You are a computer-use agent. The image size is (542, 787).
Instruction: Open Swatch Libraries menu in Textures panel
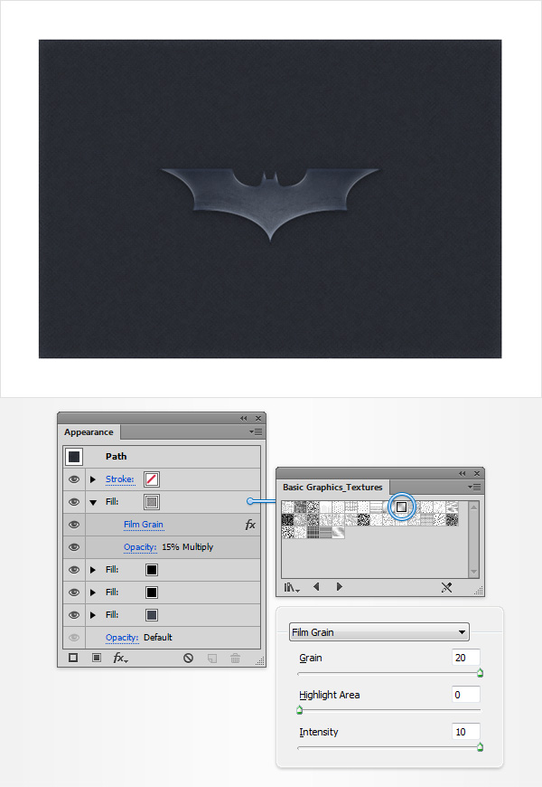click(291, 587)
